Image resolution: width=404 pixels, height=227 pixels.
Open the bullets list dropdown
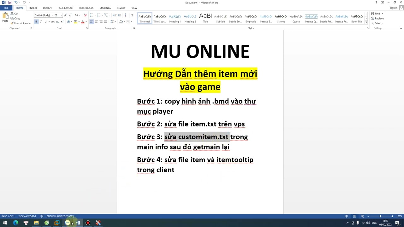click(x=95, y=15)
